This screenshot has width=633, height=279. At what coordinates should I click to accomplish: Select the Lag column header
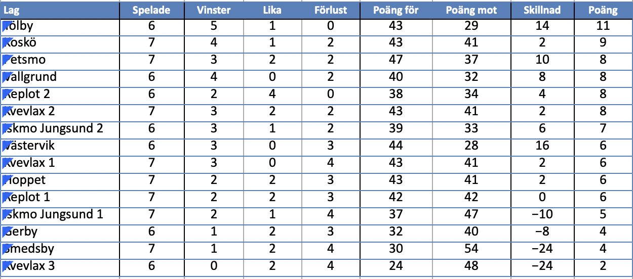(x=60, y=10)
